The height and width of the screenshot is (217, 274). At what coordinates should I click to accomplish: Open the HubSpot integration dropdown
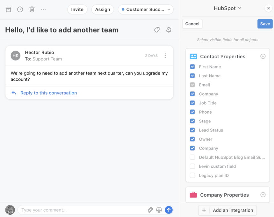point(227,8)
